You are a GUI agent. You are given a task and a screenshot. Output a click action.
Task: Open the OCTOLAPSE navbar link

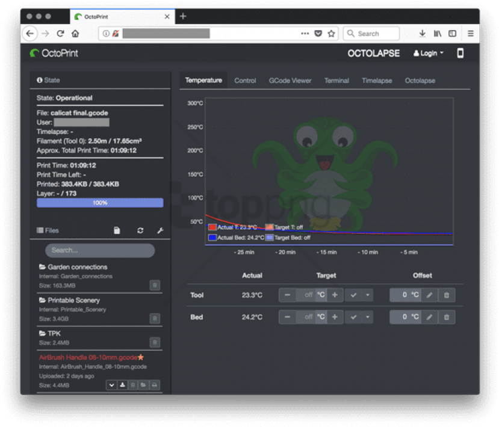tap(373, 53)
